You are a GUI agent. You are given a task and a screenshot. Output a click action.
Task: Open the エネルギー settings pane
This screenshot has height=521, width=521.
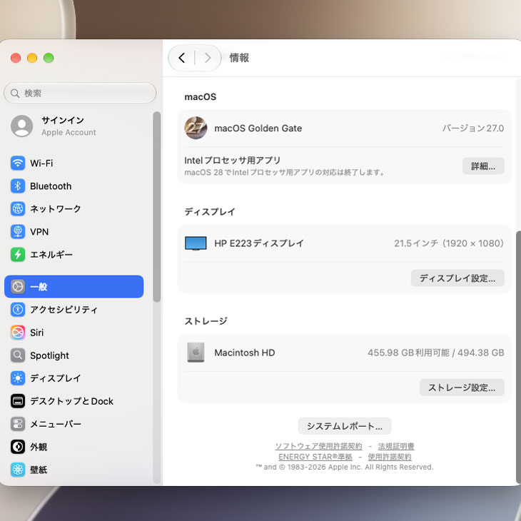[74, 255]
